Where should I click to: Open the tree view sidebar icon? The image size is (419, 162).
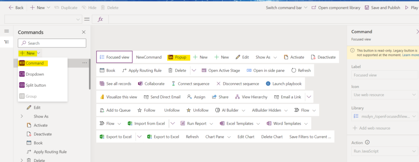7,42
